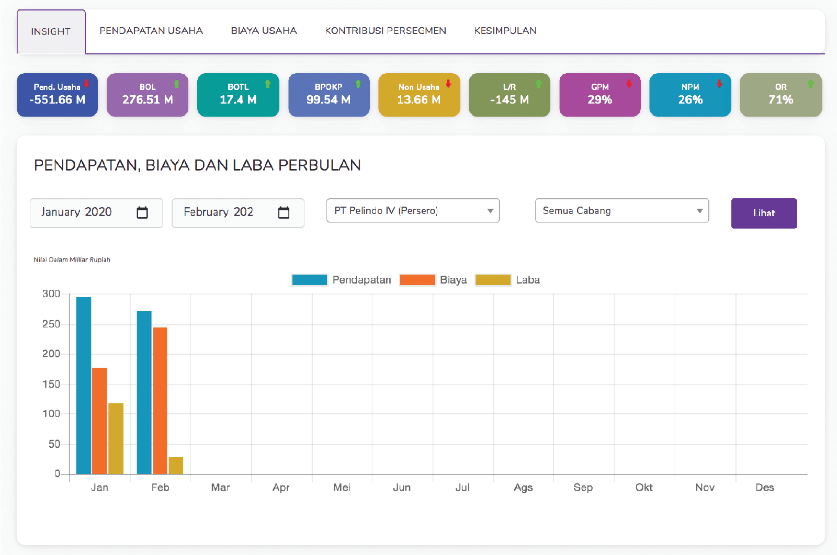Click the February end date field

click(x=238, y=213)
